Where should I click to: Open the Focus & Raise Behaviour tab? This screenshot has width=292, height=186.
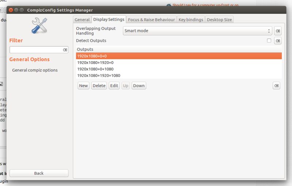pos(151,20)
